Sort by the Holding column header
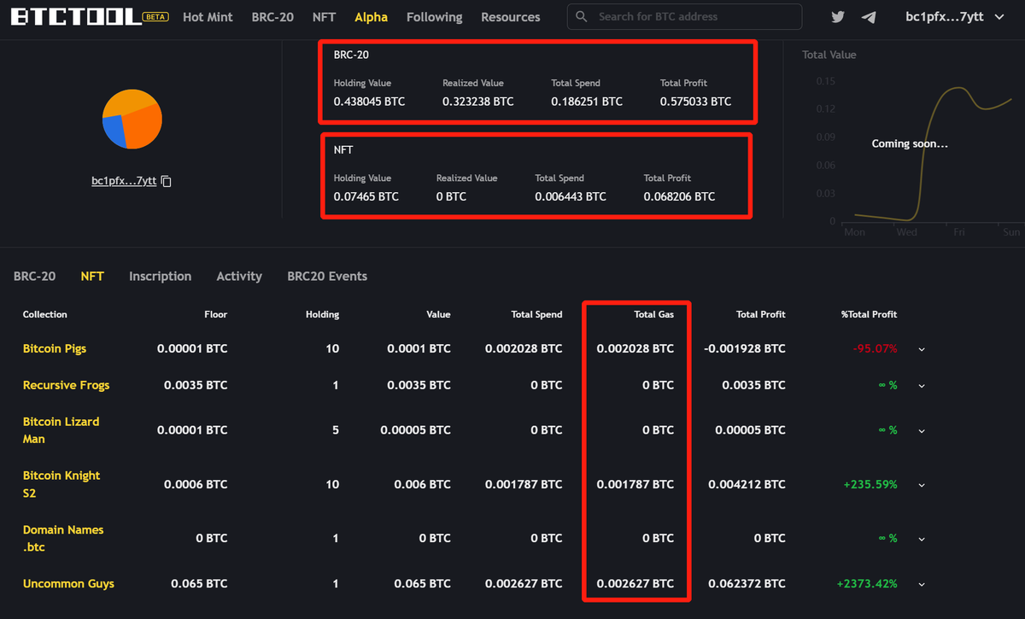Screen dimensions: 1025x619 coord(322,314)
